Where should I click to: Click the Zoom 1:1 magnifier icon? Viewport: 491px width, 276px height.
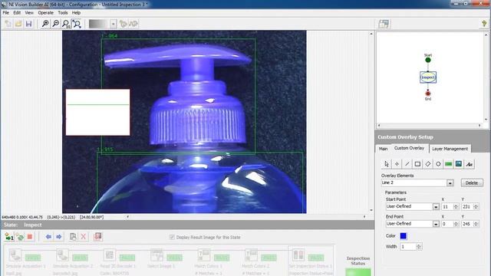[x=66, y=24]
